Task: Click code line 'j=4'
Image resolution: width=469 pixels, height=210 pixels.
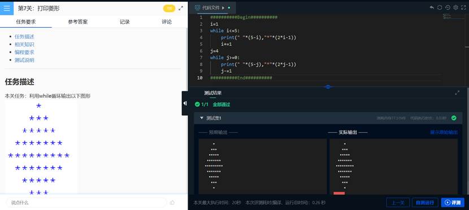Action: pos(214,51)
